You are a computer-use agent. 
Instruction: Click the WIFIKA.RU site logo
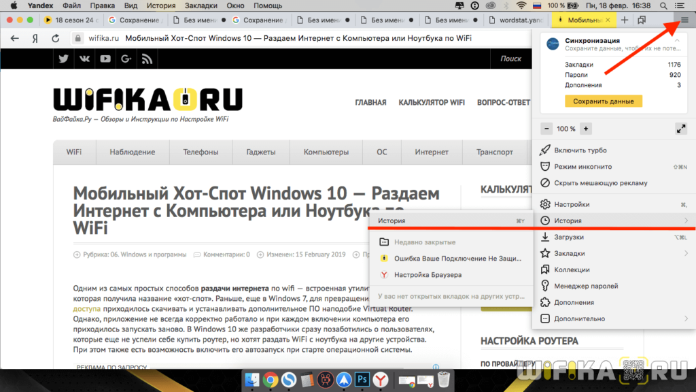click(147, 99)
